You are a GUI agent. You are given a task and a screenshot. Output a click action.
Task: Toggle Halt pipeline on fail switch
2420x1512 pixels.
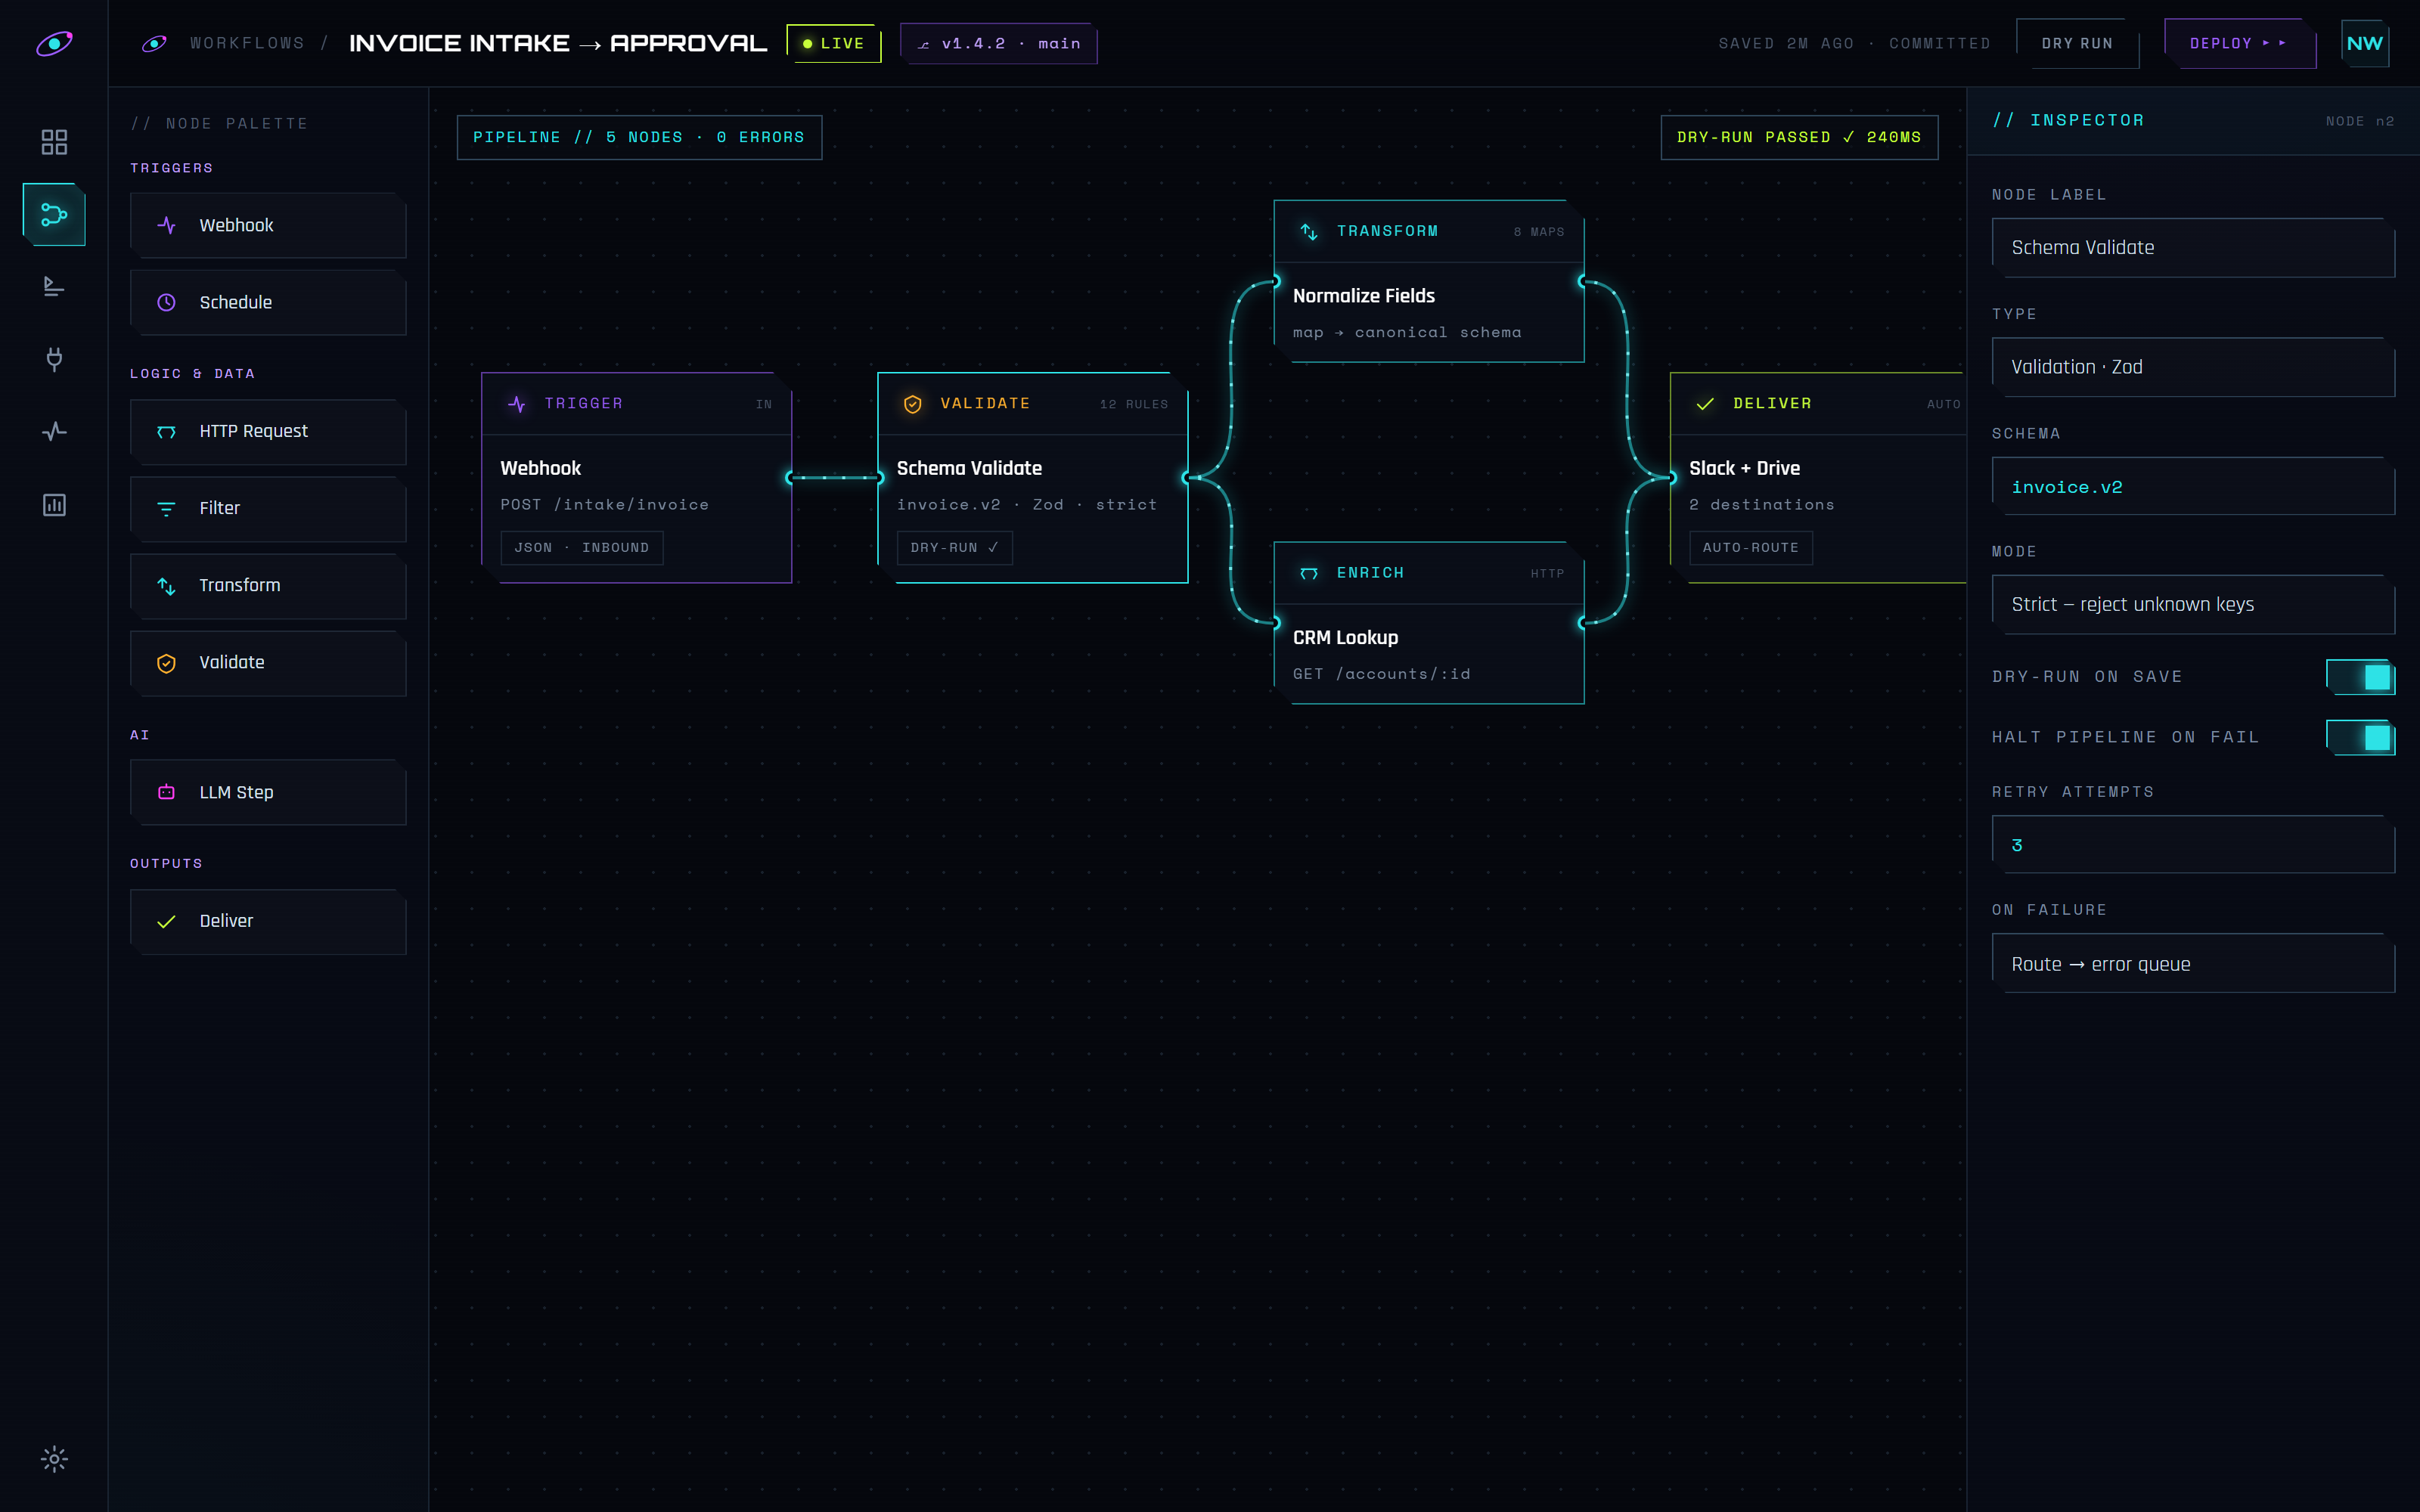tap(2360, 737)
